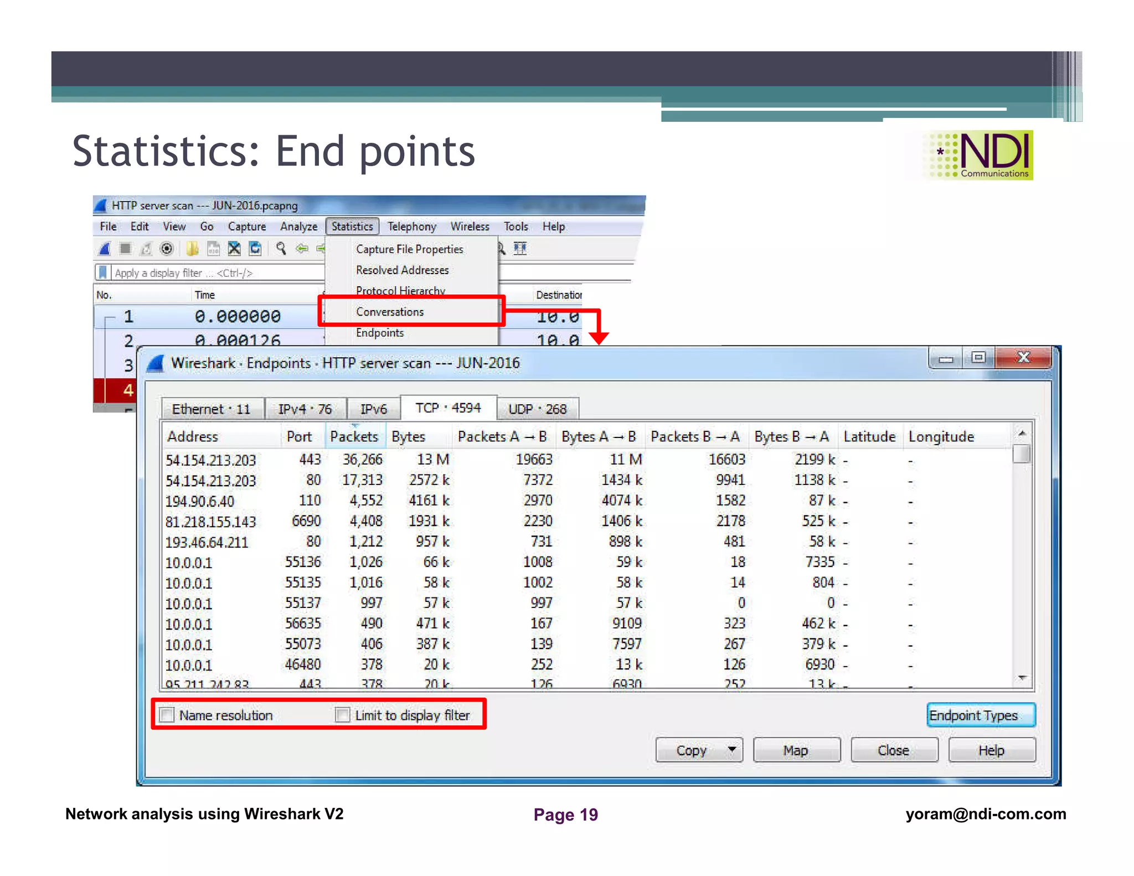Switch to the IPv6 tab
The image size is (1134, 876).
click(374, 409)
